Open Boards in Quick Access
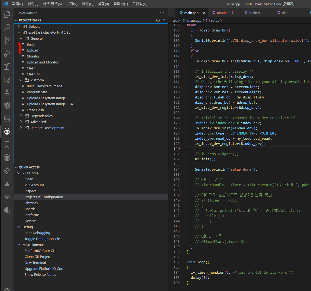 click(x=30, y=209)
